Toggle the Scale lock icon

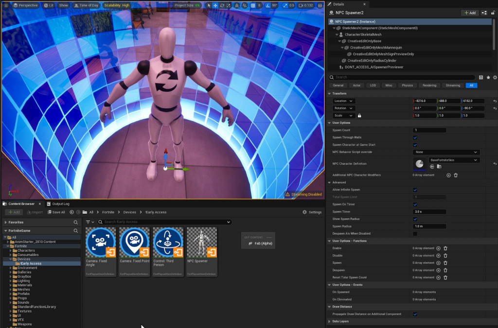tap(359, 116)
